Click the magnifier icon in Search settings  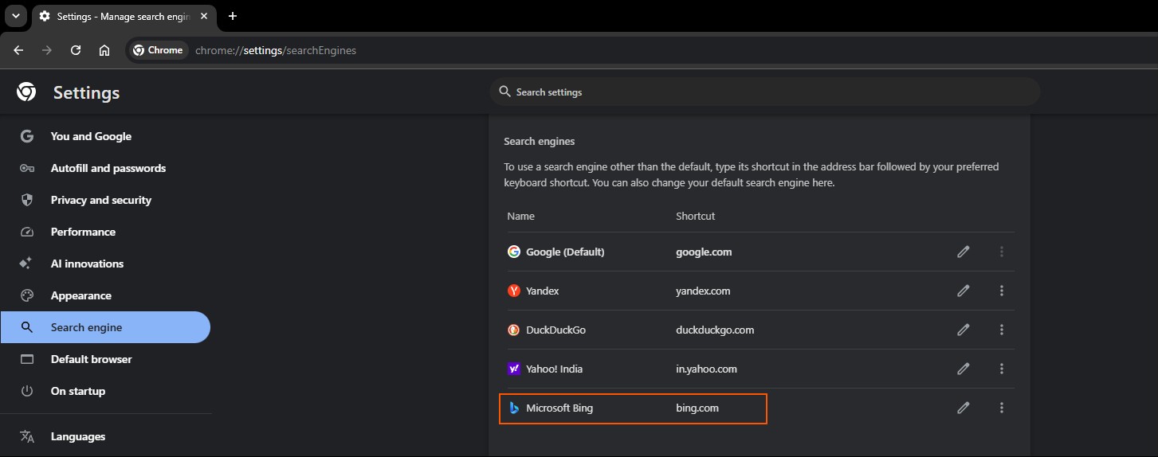tap(504, 92)
